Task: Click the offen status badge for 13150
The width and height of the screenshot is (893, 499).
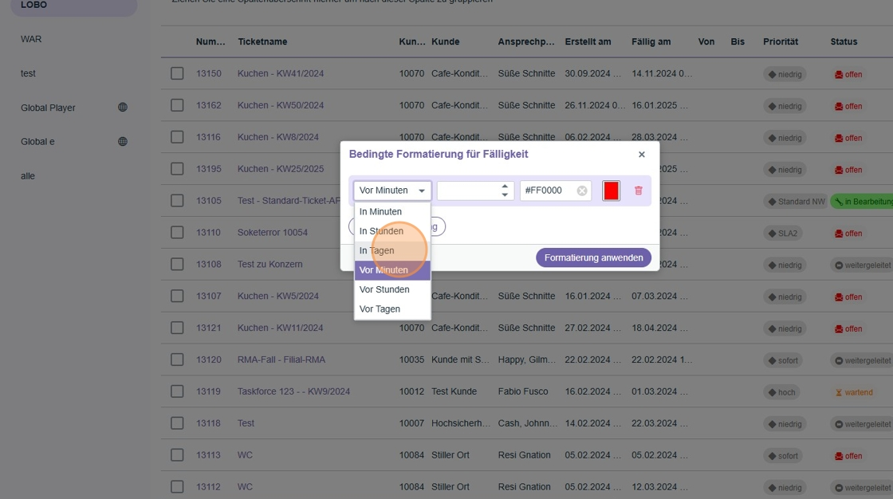Action: click(848, 75)
